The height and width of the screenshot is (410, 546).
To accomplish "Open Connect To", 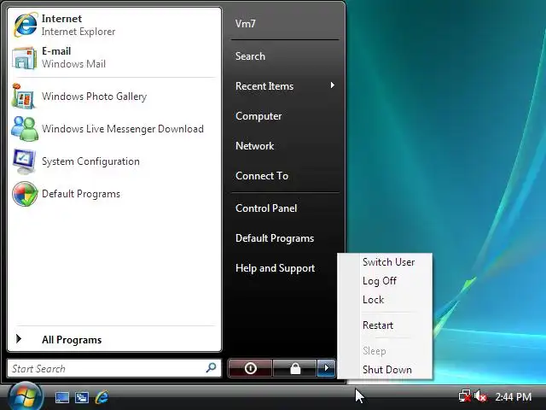I will [x=262, y=176].
